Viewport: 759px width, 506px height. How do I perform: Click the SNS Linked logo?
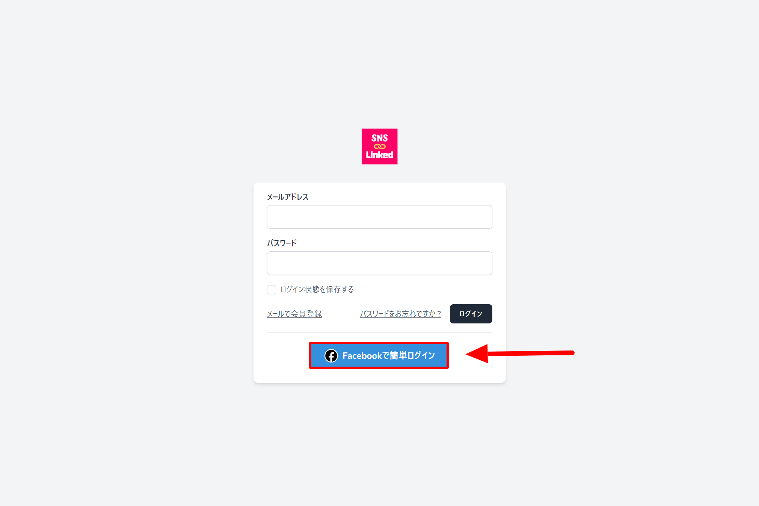pos(379,147)
